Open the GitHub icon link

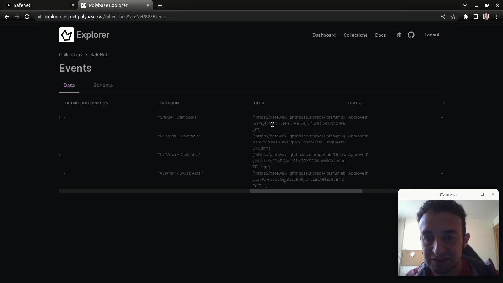411,35
